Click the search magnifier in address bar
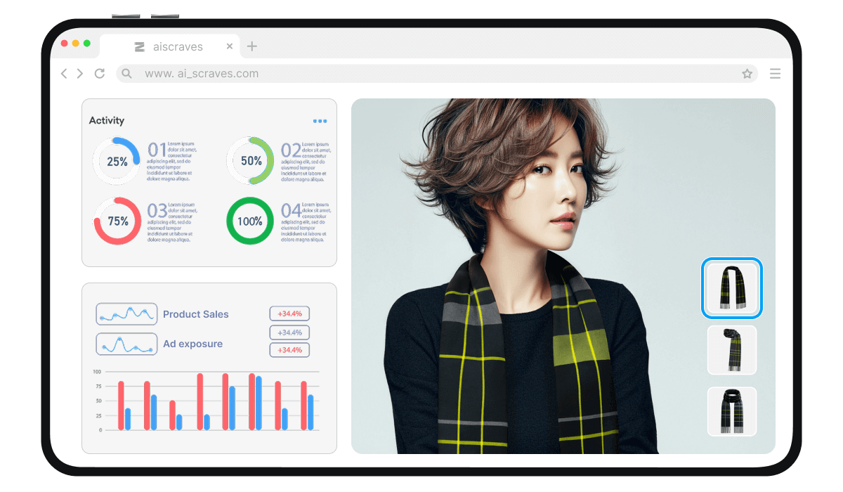The width and height of the screenshot is (843, 492). pyautogui.click(x=126, y=74)
